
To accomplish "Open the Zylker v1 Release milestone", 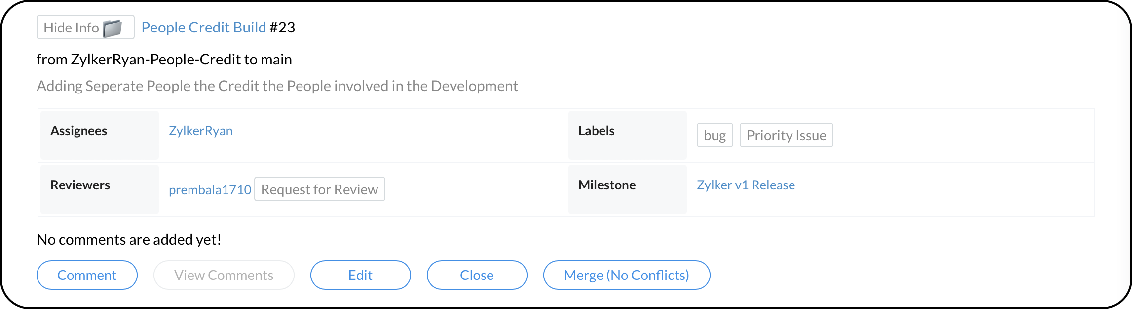I will point(746,185).
